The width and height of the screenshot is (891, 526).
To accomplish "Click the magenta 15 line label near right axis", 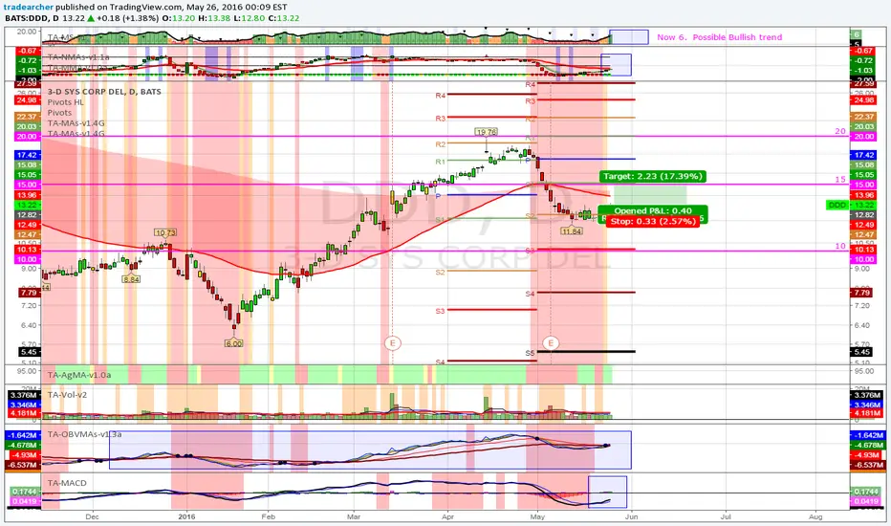I will coord(840,179).
